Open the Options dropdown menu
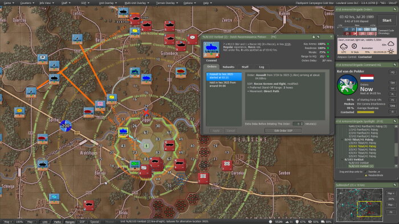The image size is (399, 224). coord(190,3)
